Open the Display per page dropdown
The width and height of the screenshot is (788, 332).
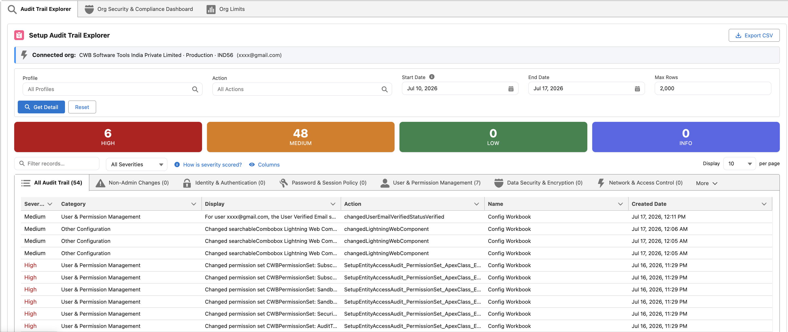pyautogui.click(x=739, y=164)
